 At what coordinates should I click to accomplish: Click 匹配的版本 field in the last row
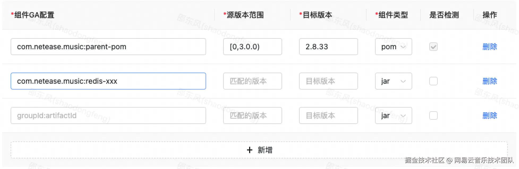(x=252, y=115)
